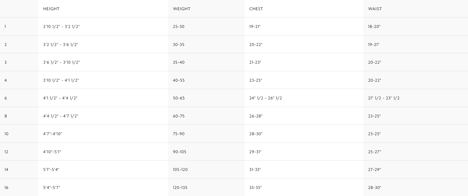468x196 pixels.
Task: Click the WAIST column header
Action: pos(375,9)
